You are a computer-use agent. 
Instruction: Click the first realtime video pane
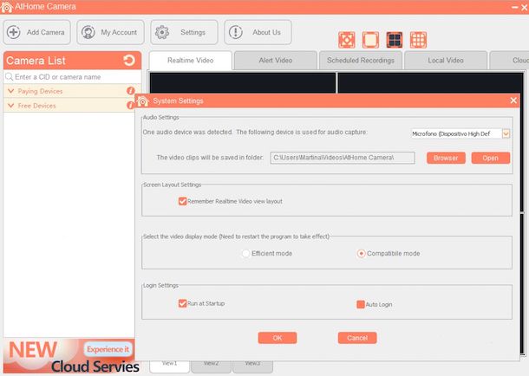[x=243, y=83]
